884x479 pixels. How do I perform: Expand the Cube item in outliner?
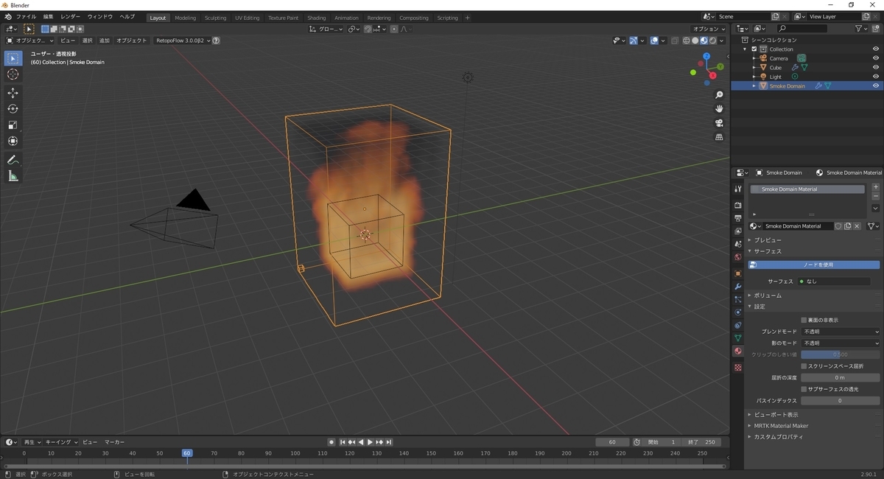point(754,68)
